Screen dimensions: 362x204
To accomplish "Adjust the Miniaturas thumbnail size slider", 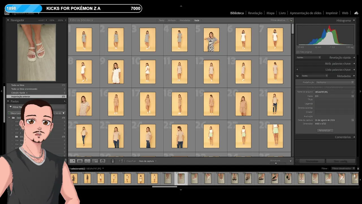I will pyautogui.click(x=276, y=163).
